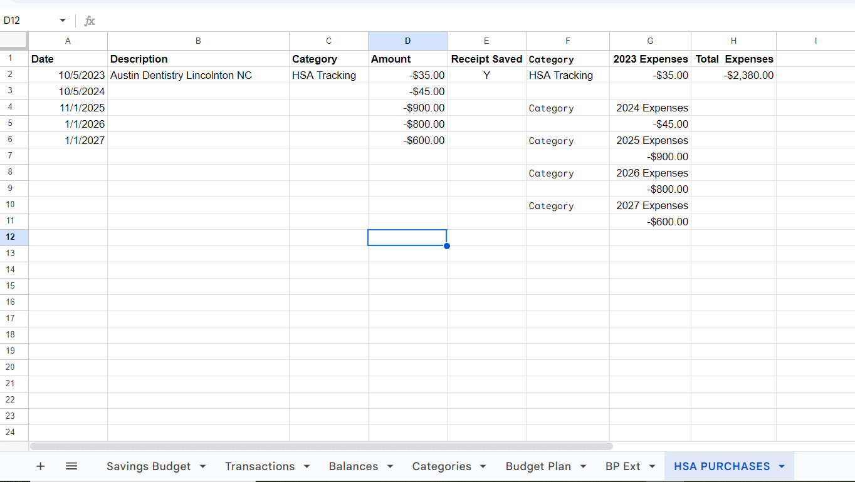Select the Date header cell
This screenshot has width=855, height=482.
[x=68, y=59]
